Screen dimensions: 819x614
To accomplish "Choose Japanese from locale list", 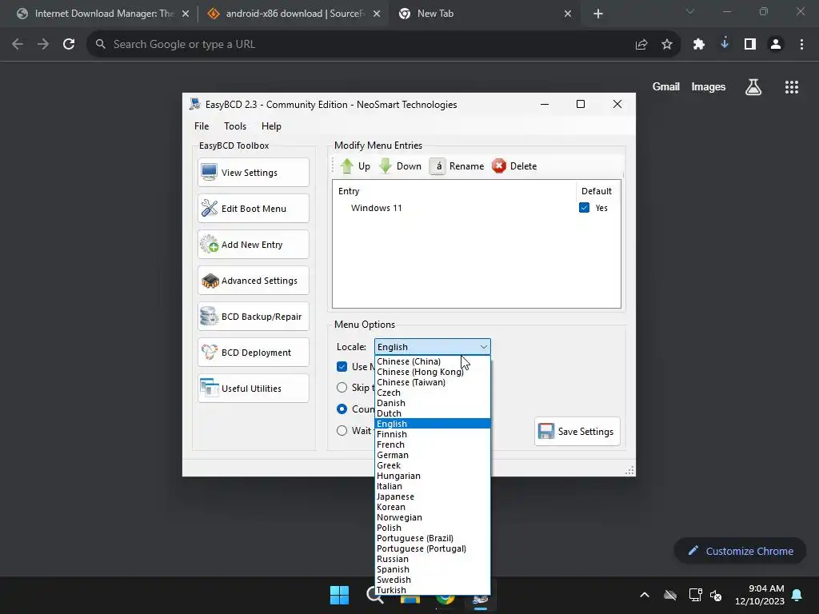I will [x=433, y=496].
